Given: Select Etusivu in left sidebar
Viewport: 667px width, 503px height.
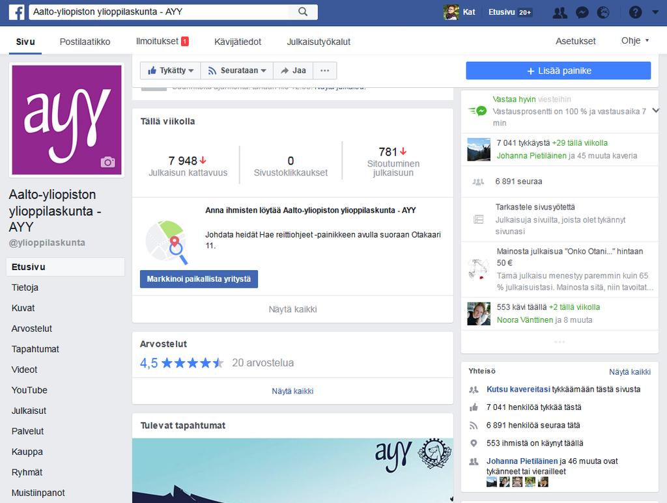Looking at the screenshot, I should 66,267.
